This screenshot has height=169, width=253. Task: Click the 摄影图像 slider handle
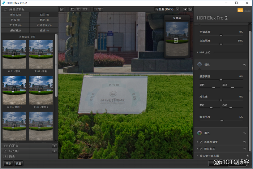[x=221, y=80]
